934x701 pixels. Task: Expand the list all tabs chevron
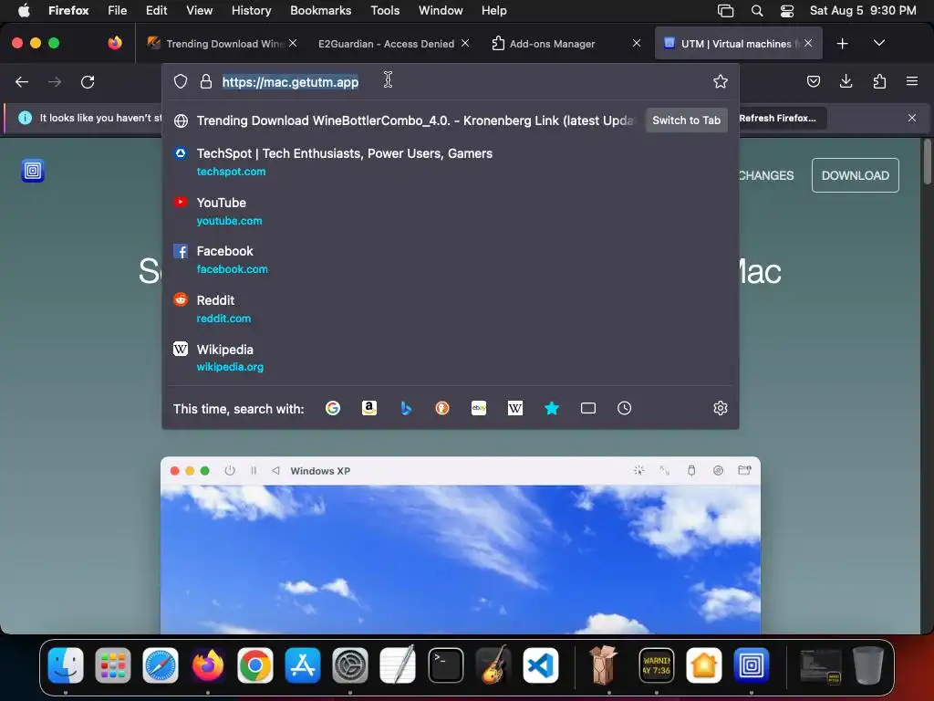tap(878, 43)
